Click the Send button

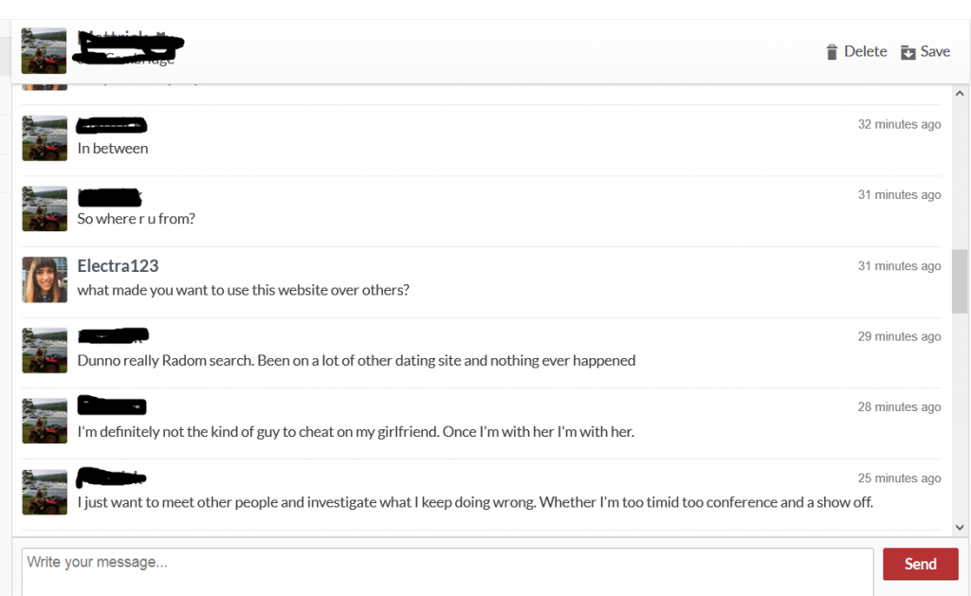920,564
